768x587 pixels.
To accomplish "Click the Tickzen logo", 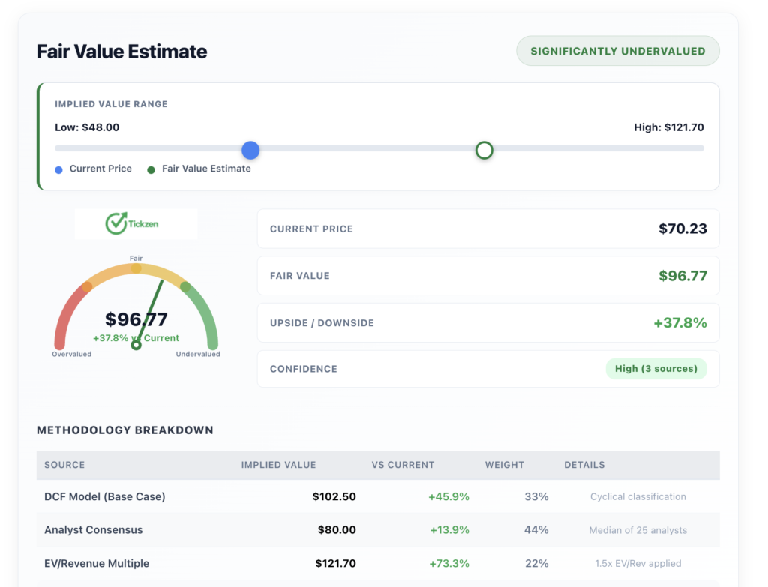I will (x=132, y=223).
